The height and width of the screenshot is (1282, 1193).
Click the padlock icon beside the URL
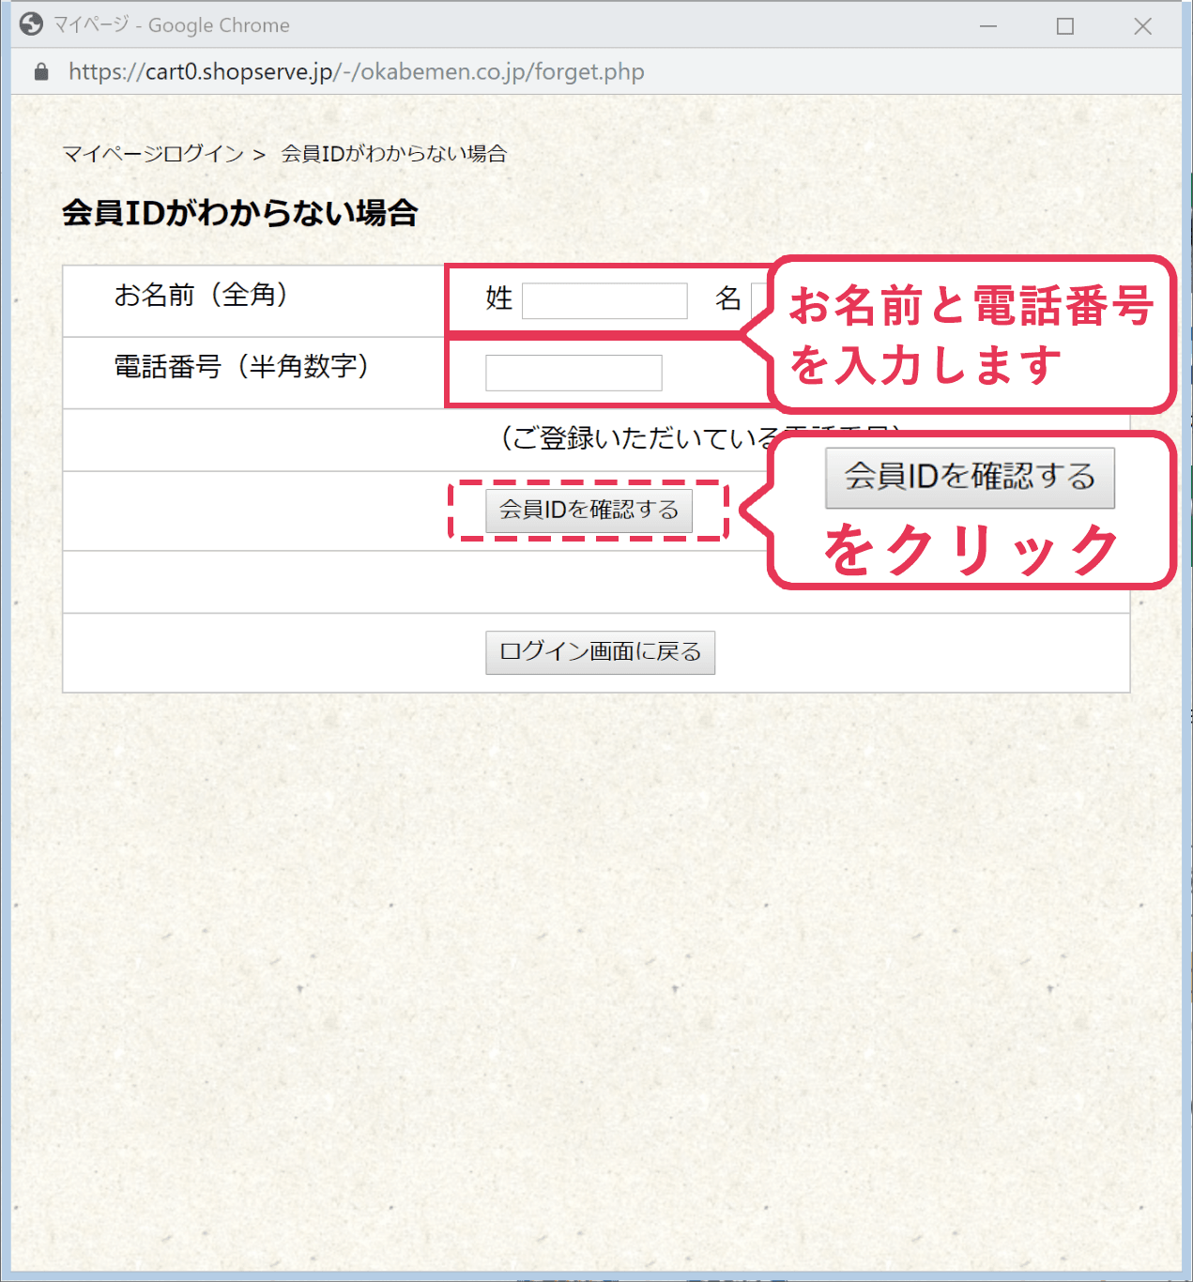[x=40, y=72]
